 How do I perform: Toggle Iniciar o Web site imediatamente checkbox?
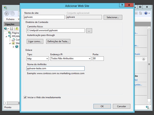(x=25, y=97)
